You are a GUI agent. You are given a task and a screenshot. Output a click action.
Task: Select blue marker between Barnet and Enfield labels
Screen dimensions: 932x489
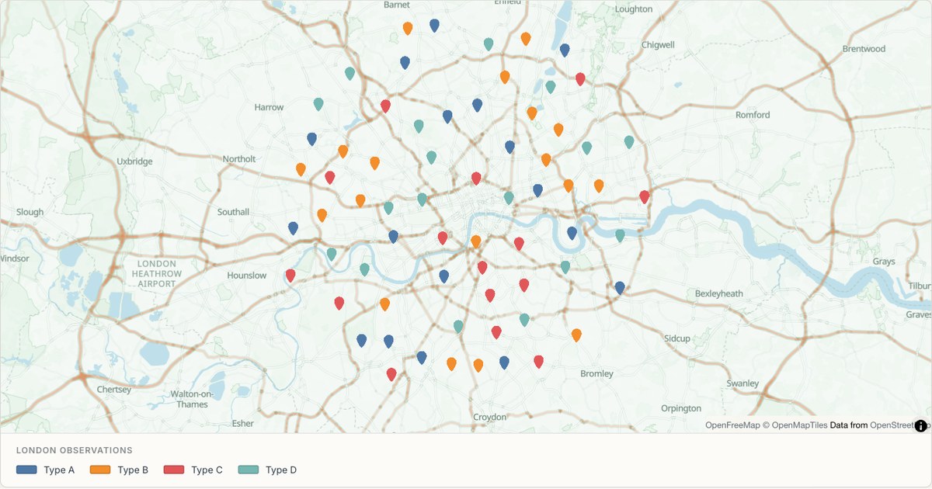[x=435, y=26]
